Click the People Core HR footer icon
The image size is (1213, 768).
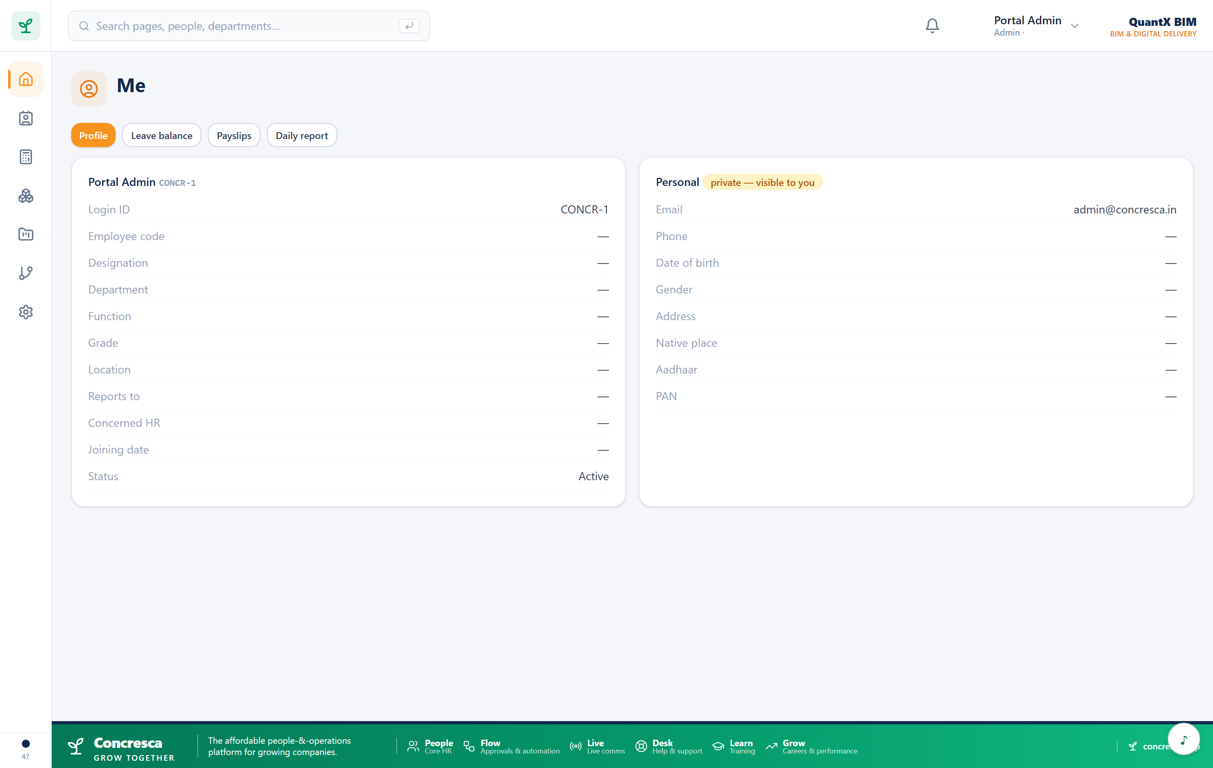413,746
